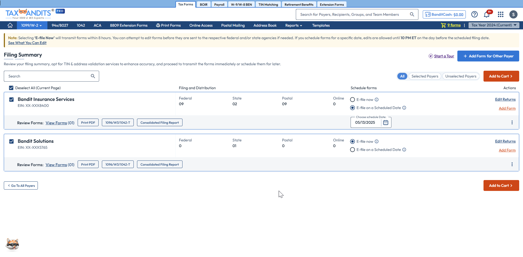Open View Forms for Bandit Insurance Services
Screen dimensions: 523x257
click(56, 123)
